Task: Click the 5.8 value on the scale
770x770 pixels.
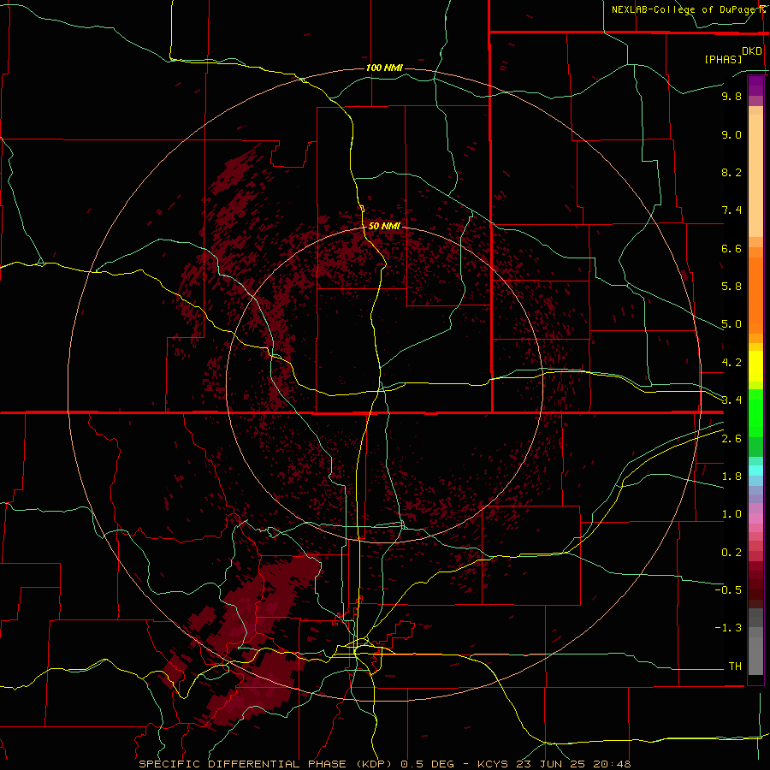Action: tap(731, 287)
